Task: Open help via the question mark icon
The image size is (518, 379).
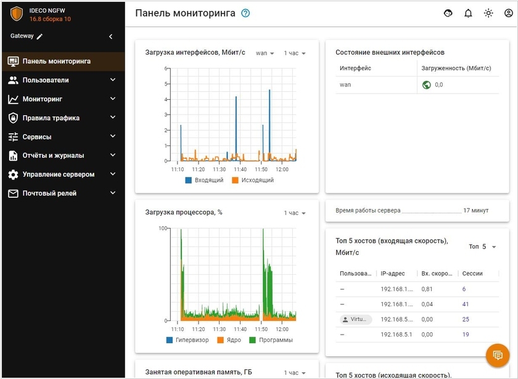Action: (x=245, y=13)
